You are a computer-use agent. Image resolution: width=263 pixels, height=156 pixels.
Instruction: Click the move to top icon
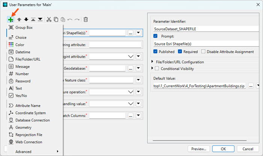(33, 19)
